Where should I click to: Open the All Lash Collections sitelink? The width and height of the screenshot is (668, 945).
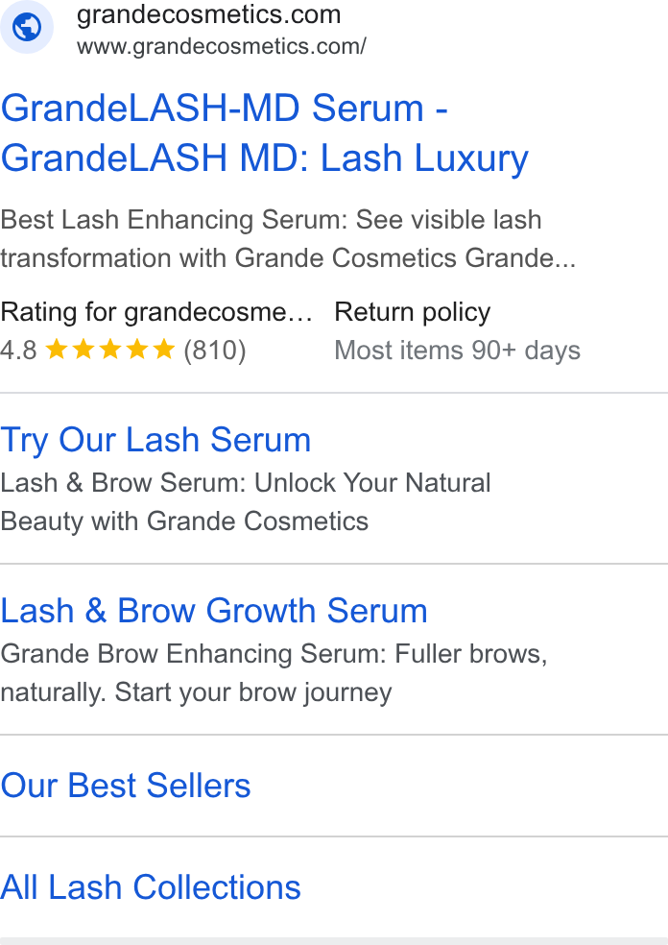(x=151, y=887)
